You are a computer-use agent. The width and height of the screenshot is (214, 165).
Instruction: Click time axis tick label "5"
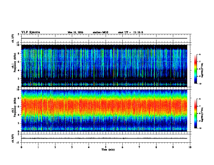point(106,147)
